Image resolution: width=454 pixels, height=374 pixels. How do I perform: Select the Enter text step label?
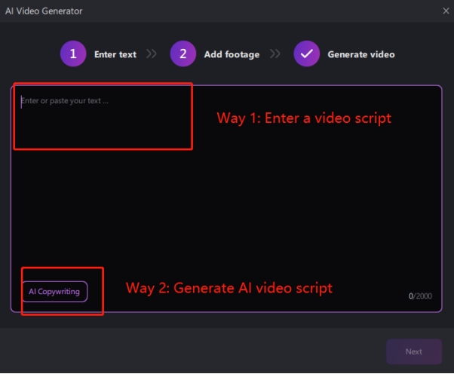[x=115, y=54]
